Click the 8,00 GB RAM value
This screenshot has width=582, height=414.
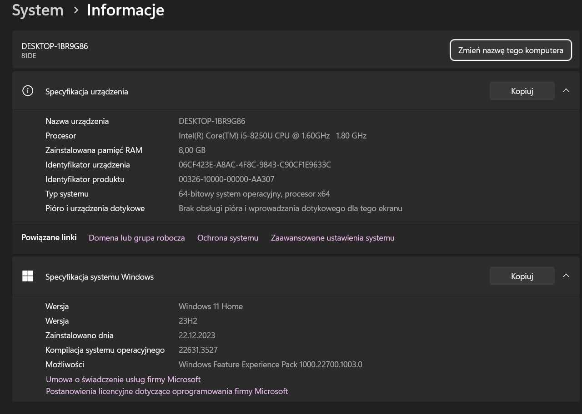tap(192, 150)
